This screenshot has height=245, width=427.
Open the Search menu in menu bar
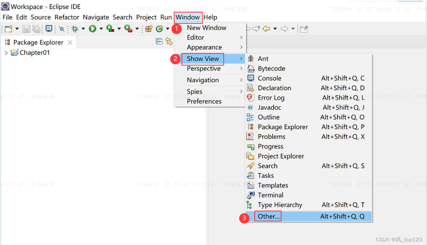point(122,17)
